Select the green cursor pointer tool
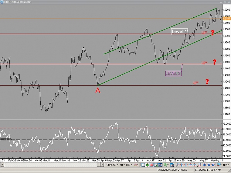This screenshot has height=173, width=231. [166, 165]
